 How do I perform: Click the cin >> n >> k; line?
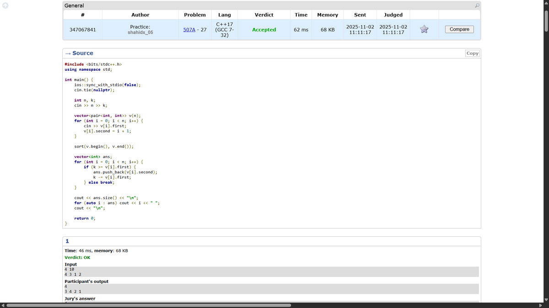point(91,105)
